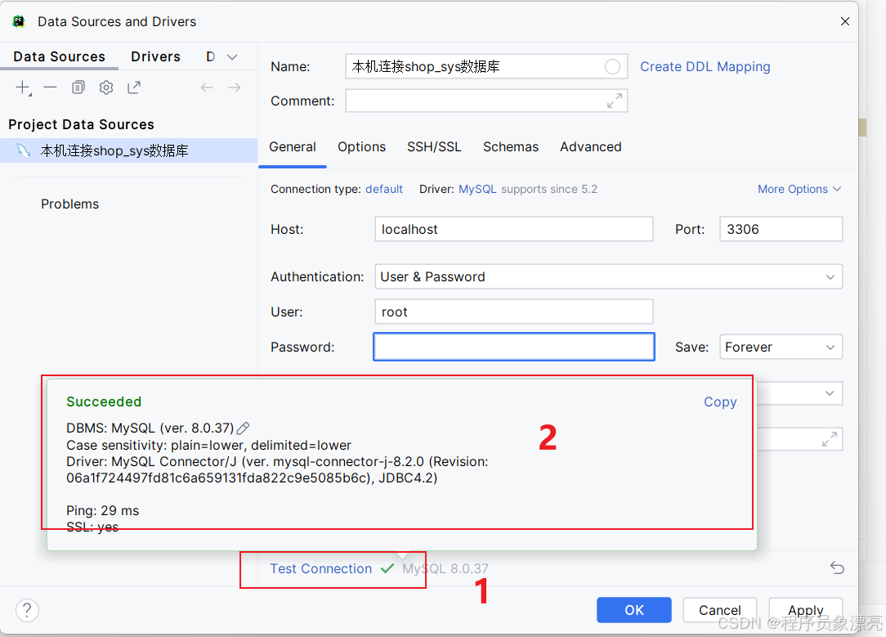Open the hidden tabs dropdown chevron

click(231, 57)
